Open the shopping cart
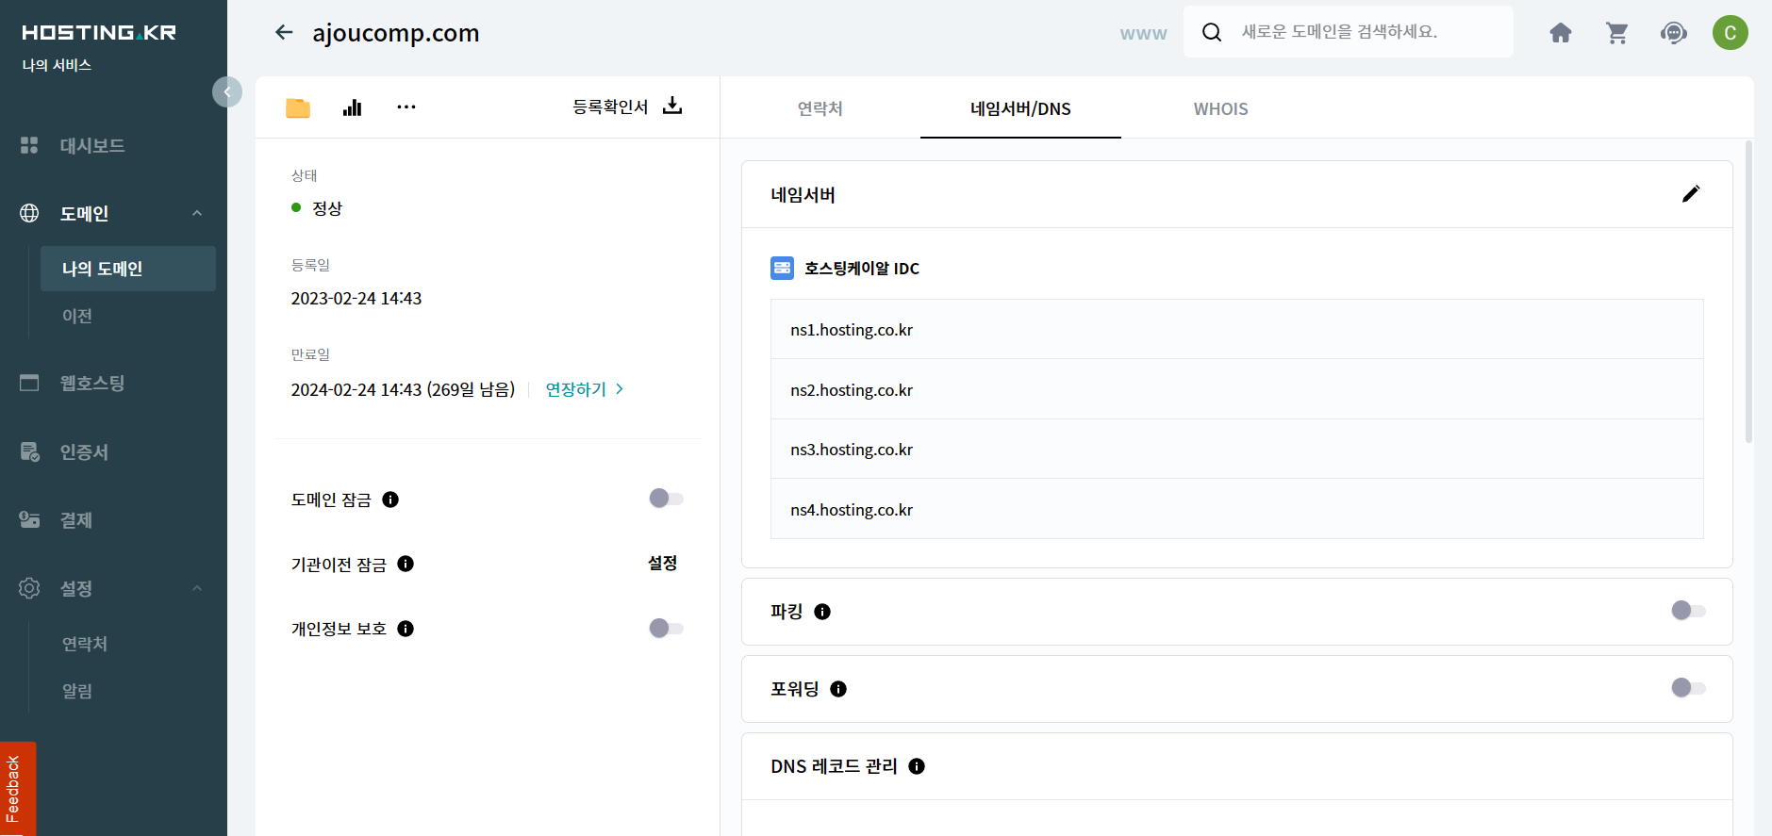 coord(1617,33)
